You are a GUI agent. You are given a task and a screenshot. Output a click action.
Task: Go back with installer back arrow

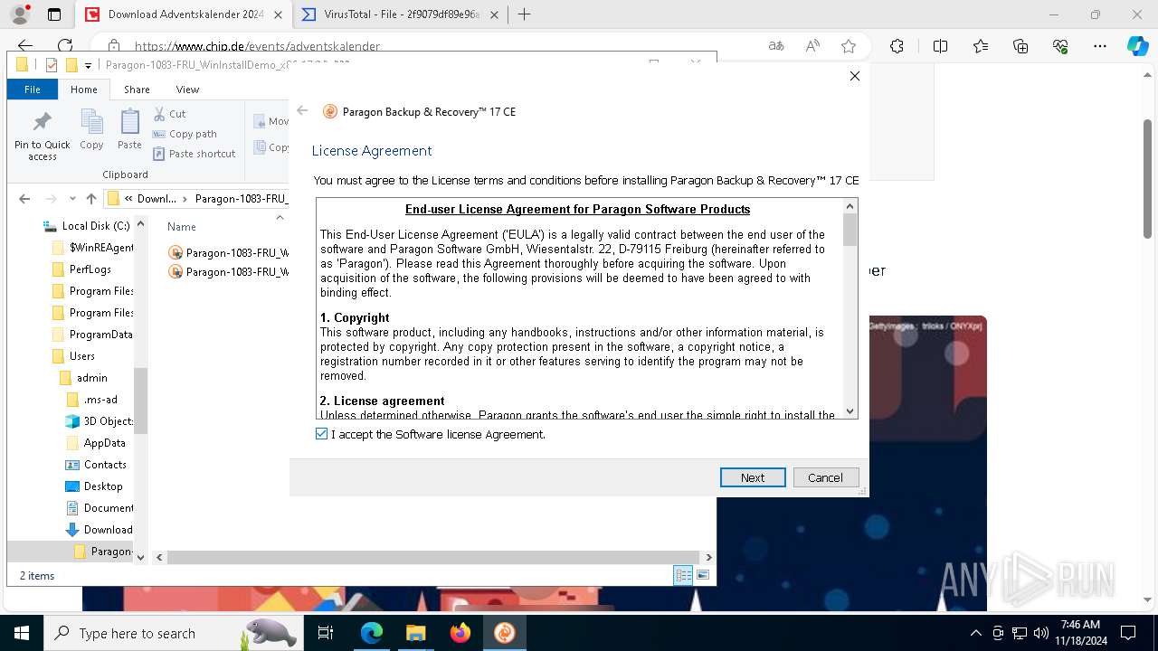tap(302, 110)
